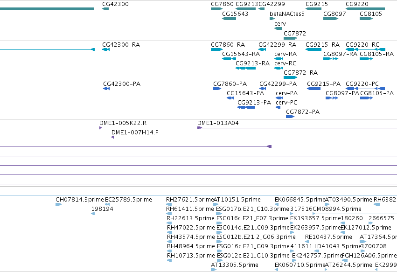Screen dimensions: 397x272
Task: Click the RH27621.5prime EST label
Action: 190,200
